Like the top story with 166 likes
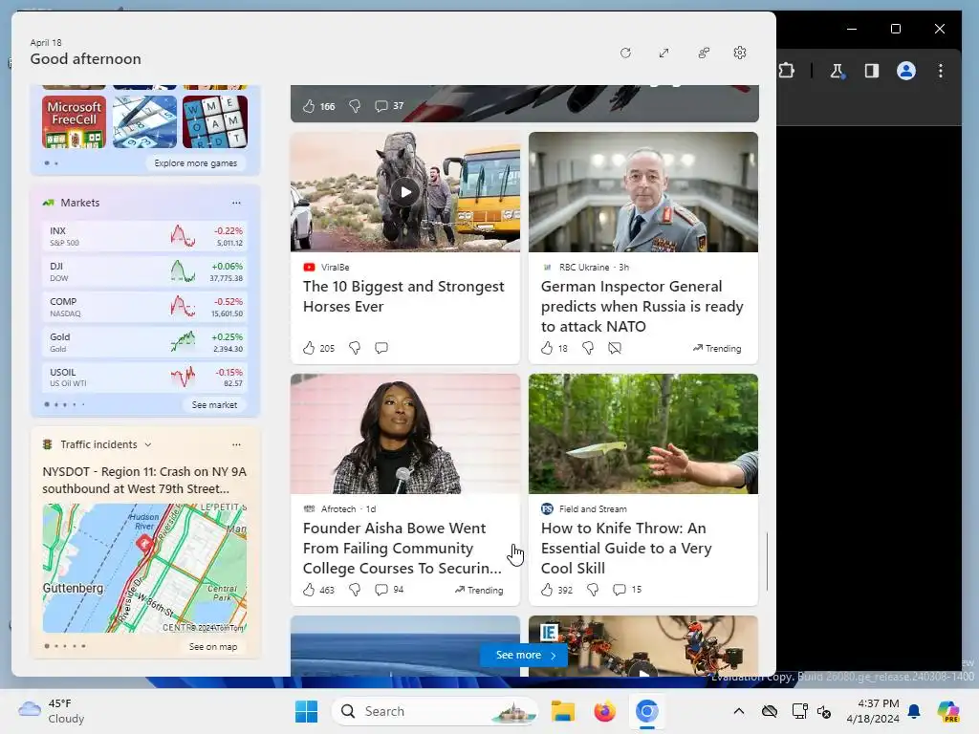 (x=309, y=106)
